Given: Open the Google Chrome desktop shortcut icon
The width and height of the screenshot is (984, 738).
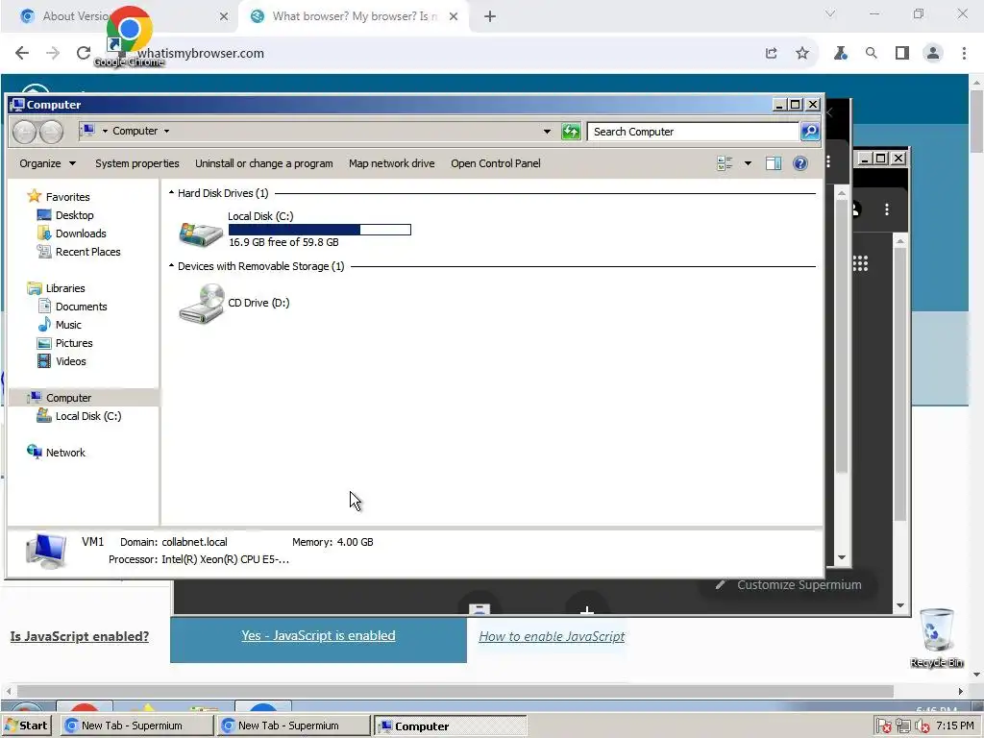Looking at the screenshot, I should (x=130, y=37).
